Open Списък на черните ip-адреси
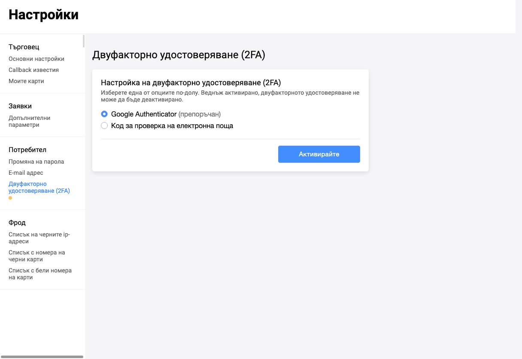This screenshot has height=359, width=522. (x=39, y=238)
